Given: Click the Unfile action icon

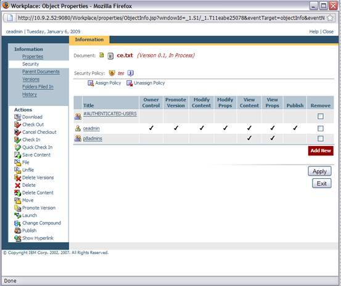Looking at the screenshot, I should click(17, 170).
